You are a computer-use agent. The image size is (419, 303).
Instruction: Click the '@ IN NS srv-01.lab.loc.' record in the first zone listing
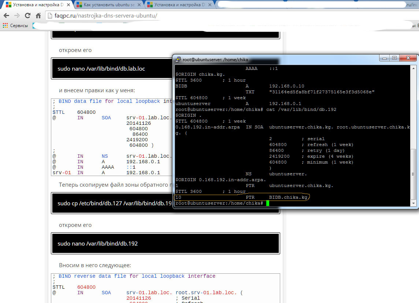pyautogui.click(x=112, y=156)
